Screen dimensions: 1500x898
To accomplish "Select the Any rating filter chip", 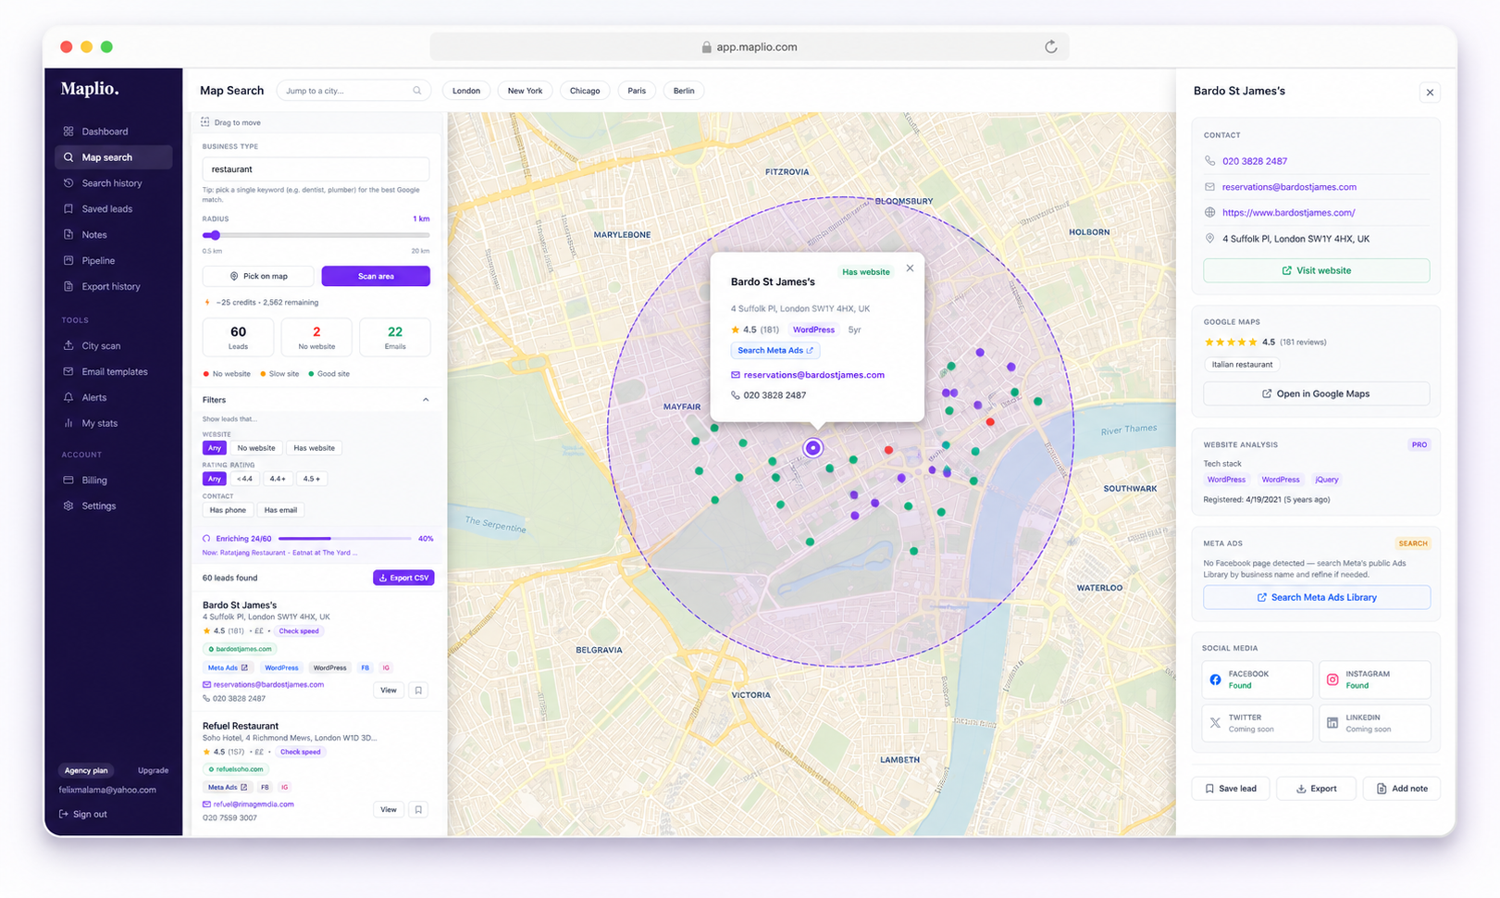I will tap(215, 479).
